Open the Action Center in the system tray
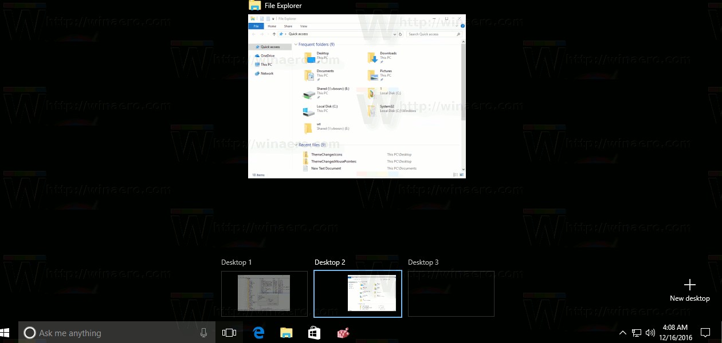 pyautogui.click(x=705, y=332)
